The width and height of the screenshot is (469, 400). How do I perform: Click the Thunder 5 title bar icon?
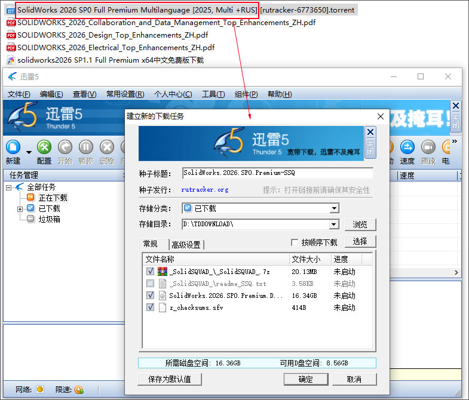coord(13,76)
